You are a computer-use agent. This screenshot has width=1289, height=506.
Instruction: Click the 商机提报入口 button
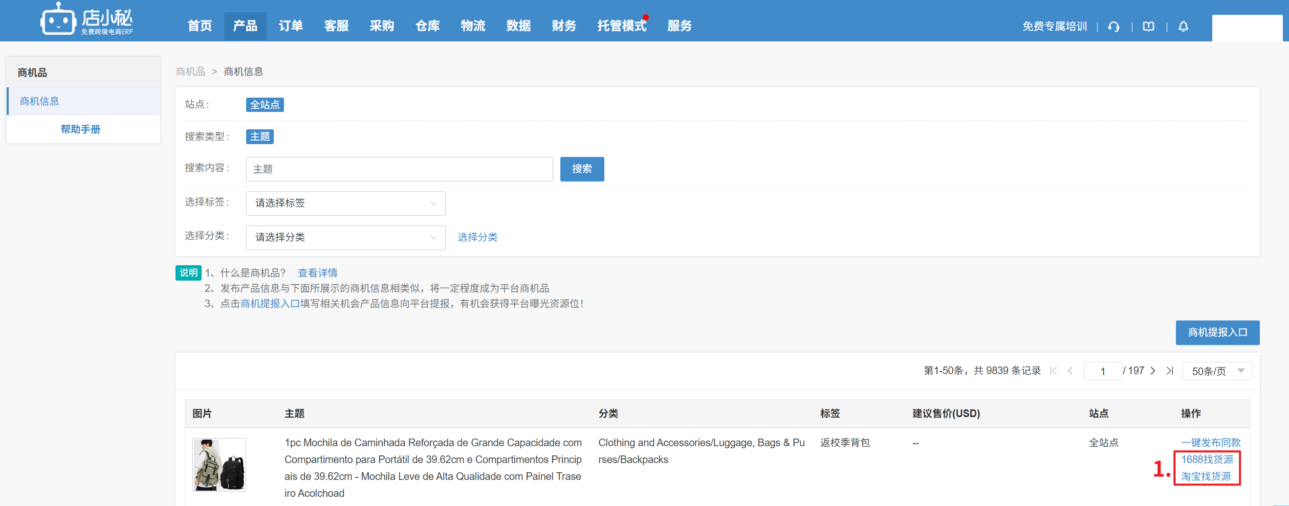coord(1217,333)
